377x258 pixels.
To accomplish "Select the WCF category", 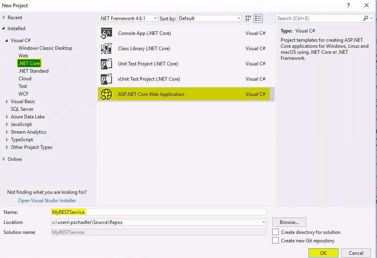I will (23, 93).
